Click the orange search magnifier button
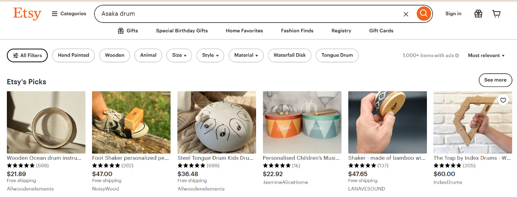 click(x=423, y=14)
